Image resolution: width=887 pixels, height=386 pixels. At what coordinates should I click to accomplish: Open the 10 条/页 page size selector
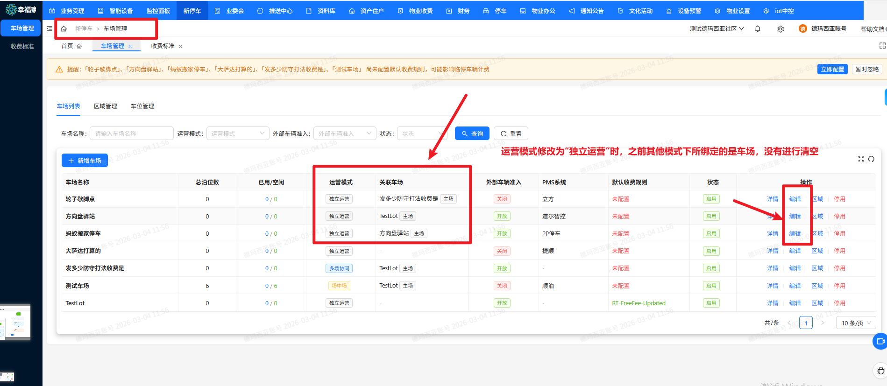856,323
